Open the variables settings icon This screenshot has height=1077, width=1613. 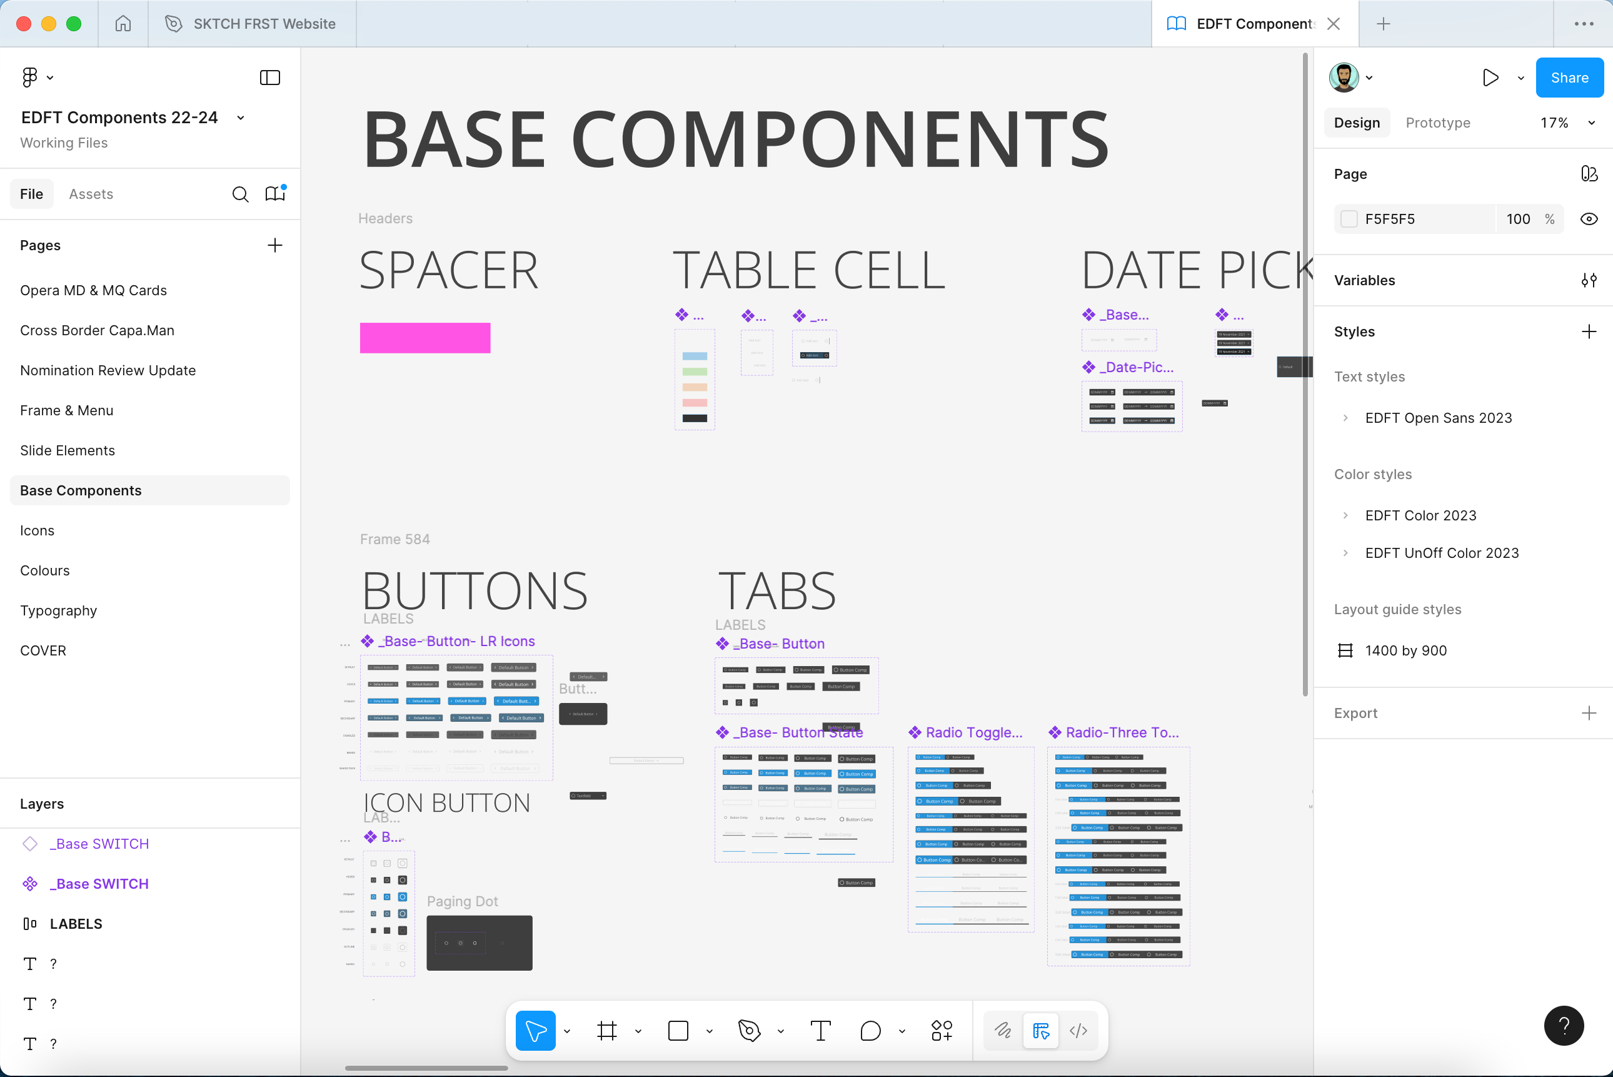click(x=1588, y=280)
